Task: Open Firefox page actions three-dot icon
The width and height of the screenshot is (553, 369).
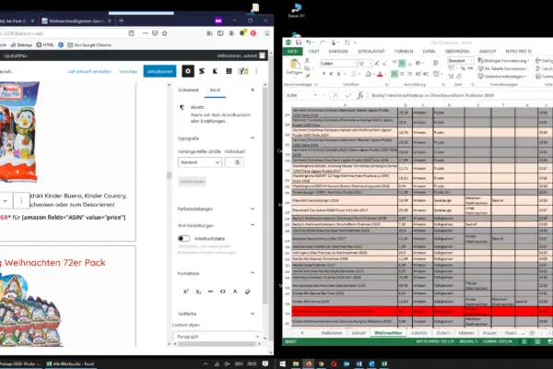Action: [146, 33]
